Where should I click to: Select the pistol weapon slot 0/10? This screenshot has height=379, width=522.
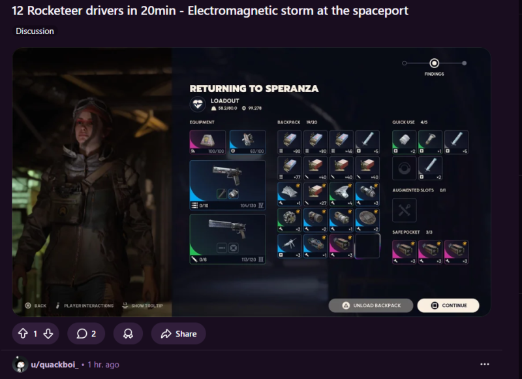[228, 185]
